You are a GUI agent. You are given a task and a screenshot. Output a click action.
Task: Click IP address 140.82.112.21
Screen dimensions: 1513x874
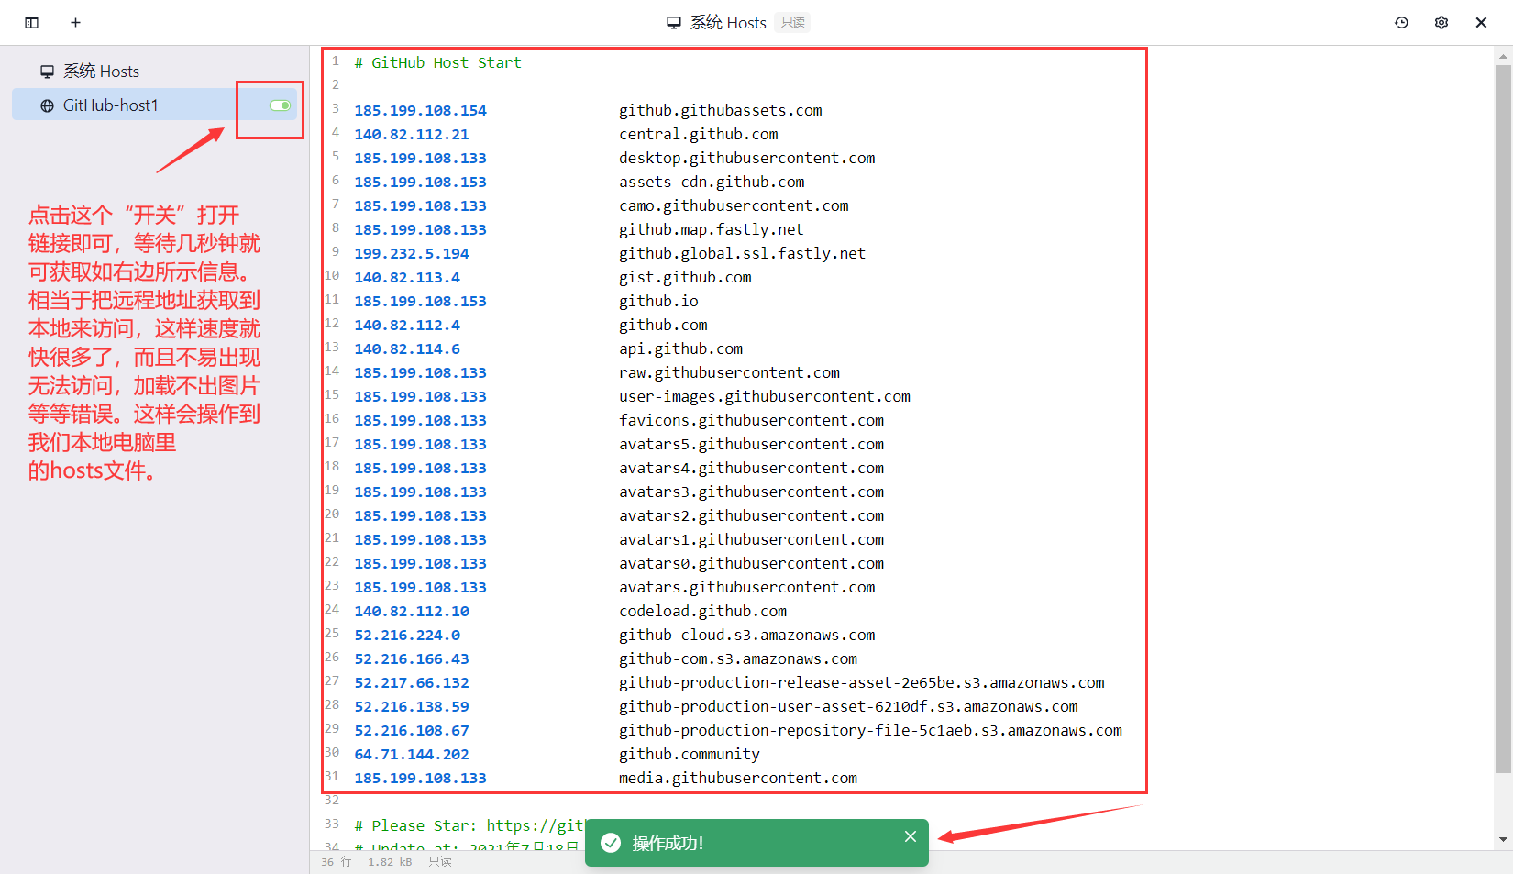(412, 134)
